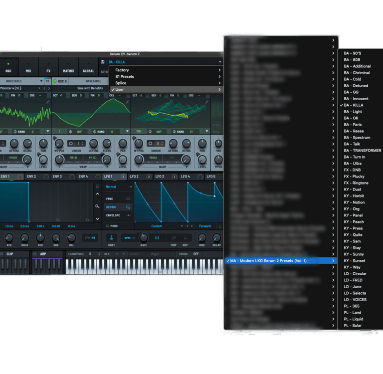Screen dimensions: 383x374
Task: Open the LFO Custom shape dropdown
Action: tap(182, 226)
